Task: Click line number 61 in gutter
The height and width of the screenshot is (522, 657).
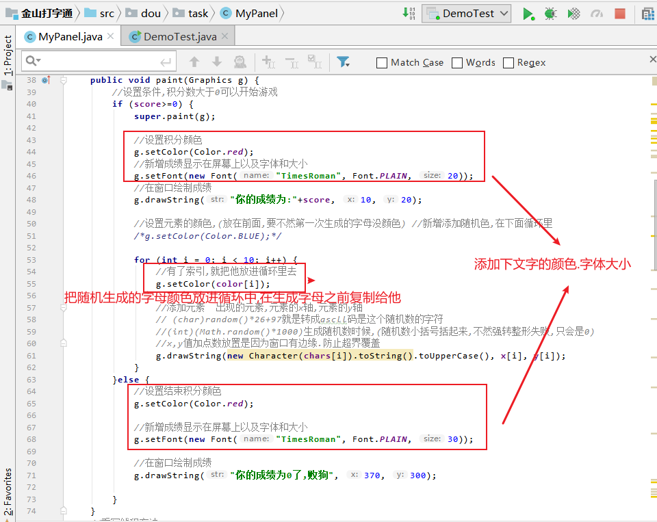Action: (31, 356)
